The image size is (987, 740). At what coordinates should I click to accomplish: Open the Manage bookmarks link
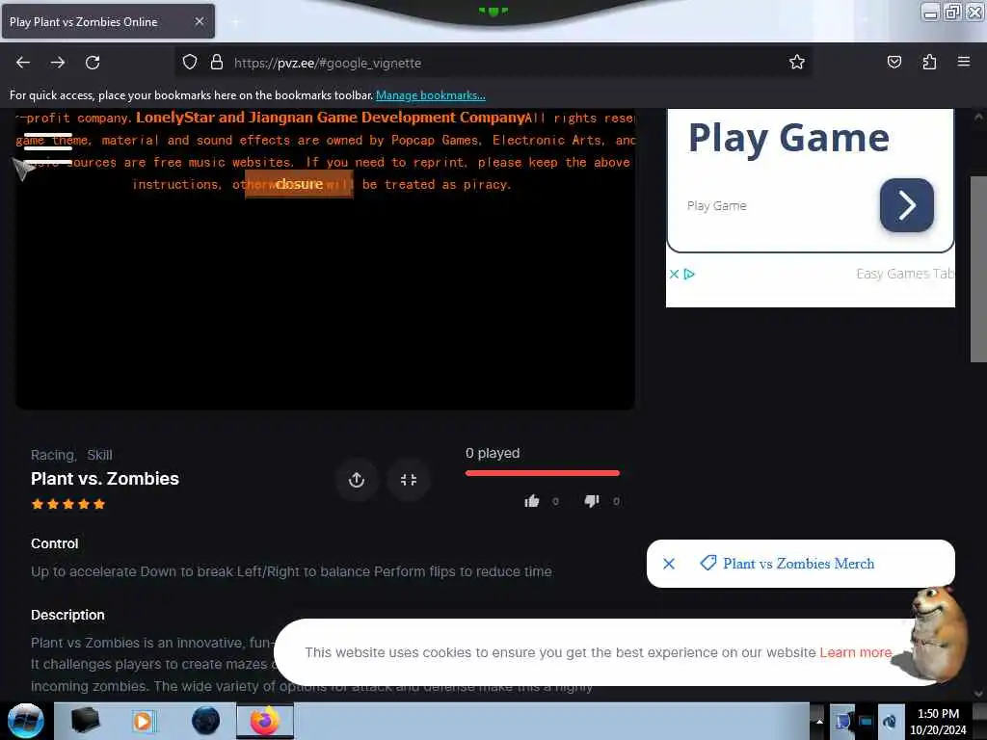431,95
